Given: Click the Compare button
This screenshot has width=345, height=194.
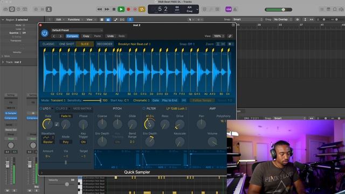Looking at the screenshot, I should point(72,36).
